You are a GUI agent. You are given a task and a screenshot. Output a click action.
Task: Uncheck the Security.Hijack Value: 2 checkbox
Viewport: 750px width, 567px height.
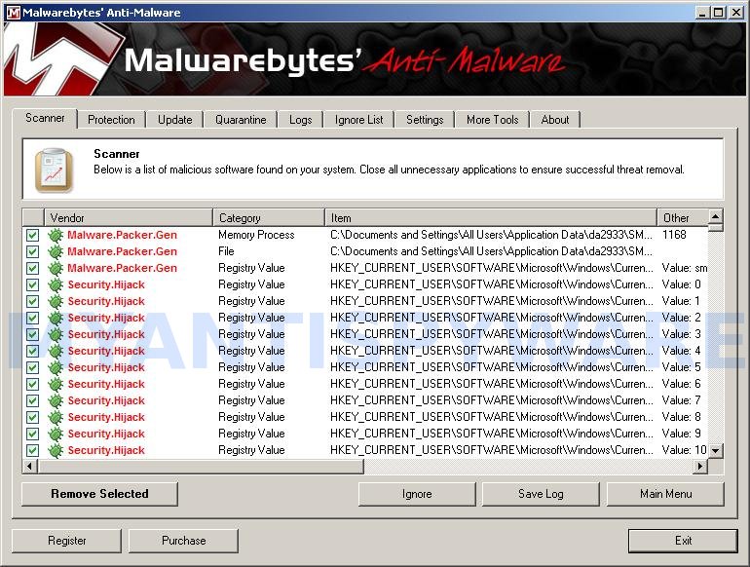tap(32, 318)
